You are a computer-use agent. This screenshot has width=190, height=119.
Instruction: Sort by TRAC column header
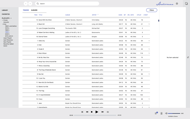36,15
